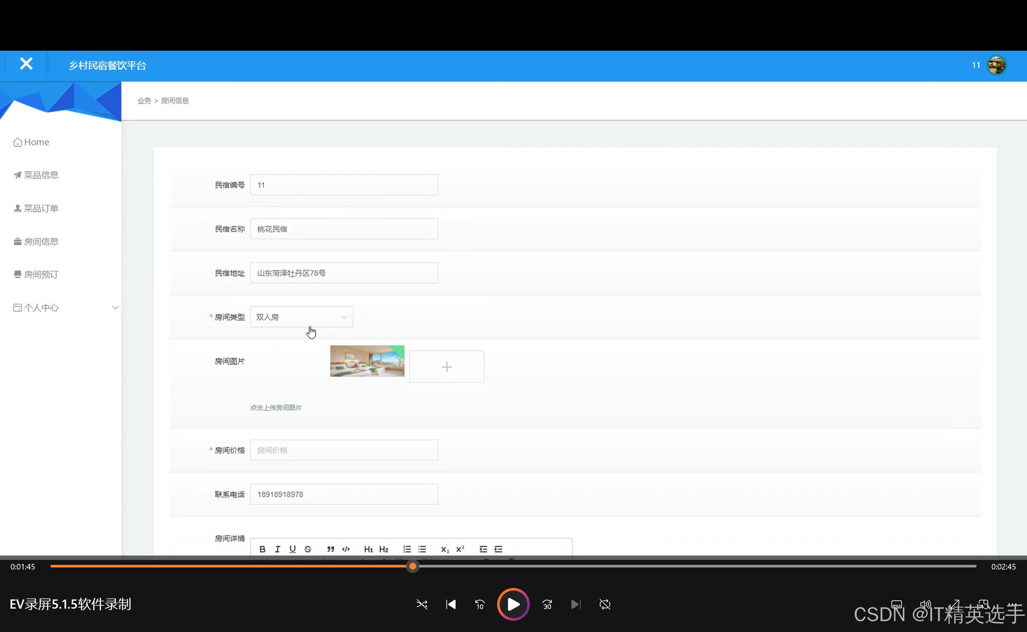Click the 房间价格 input field

344,450
